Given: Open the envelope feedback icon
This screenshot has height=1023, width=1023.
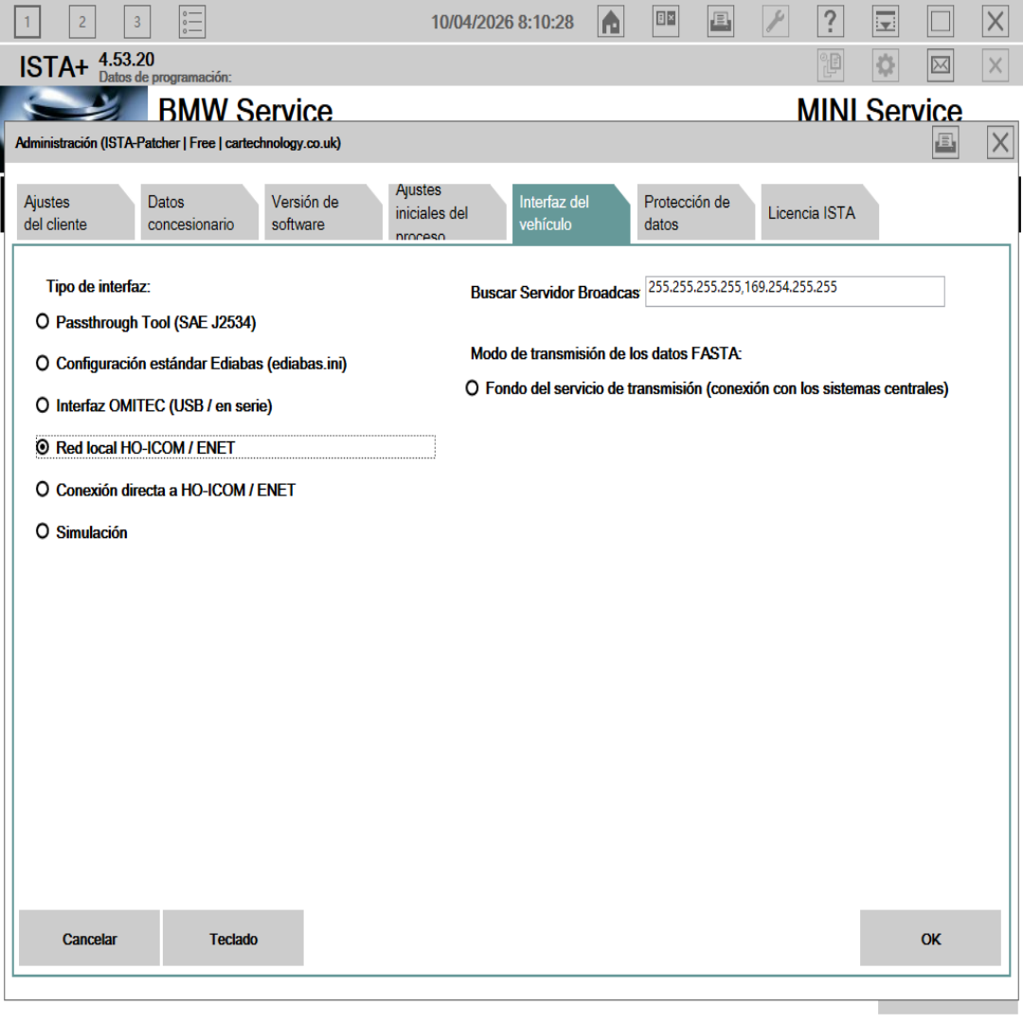Looking at the screenshot, I should click(941, 65).
